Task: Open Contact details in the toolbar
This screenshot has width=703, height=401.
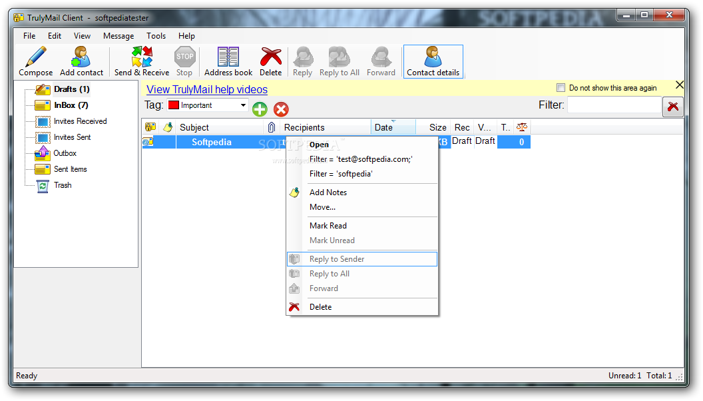Action: [433, 61]
